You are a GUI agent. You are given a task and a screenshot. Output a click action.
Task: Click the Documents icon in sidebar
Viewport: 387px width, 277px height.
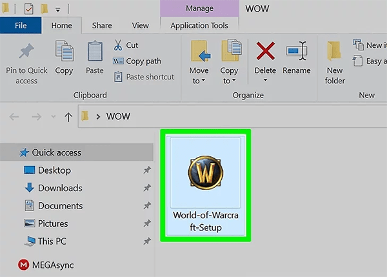(29, 205)
